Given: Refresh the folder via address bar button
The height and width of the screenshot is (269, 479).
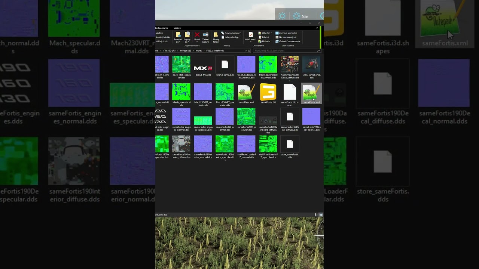Looking at the screenshot, I should pos(250,50).
